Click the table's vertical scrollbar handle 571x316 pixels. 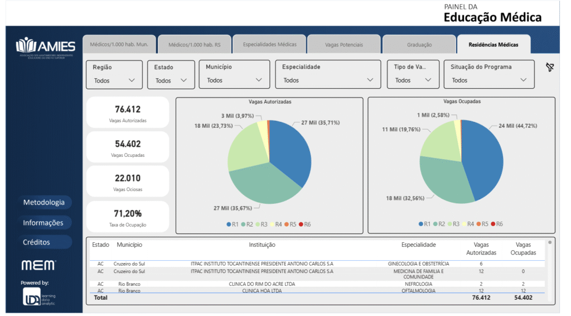tap(550, 243)
